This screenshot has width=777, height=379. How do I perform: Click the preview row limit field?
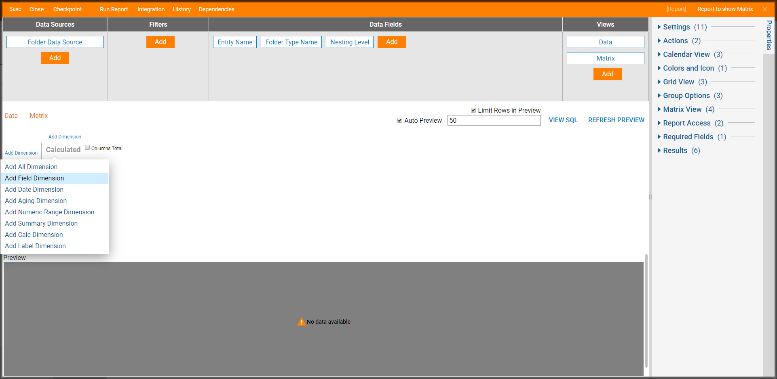tap(494, 120)
